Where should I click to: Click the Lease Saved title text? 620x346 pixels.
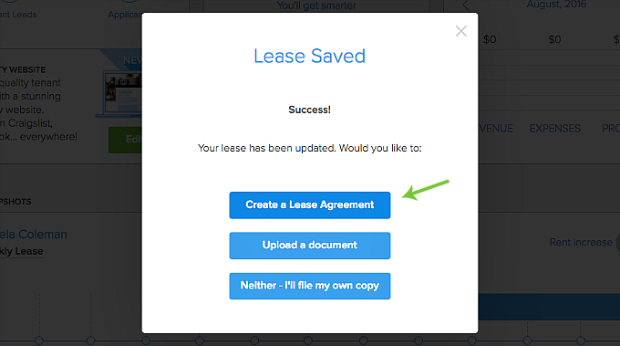point(310,56)
